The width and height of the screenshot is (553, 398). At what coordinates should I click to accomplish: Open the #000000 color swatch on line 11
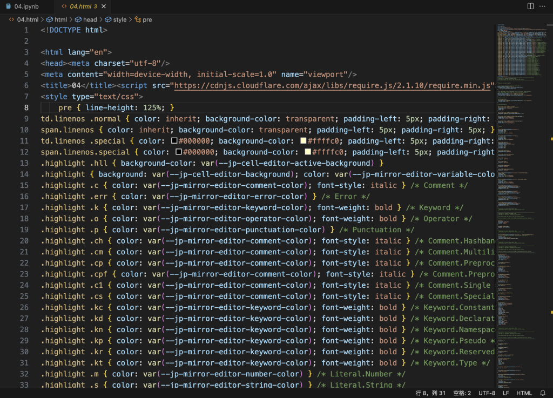point(174,140)
